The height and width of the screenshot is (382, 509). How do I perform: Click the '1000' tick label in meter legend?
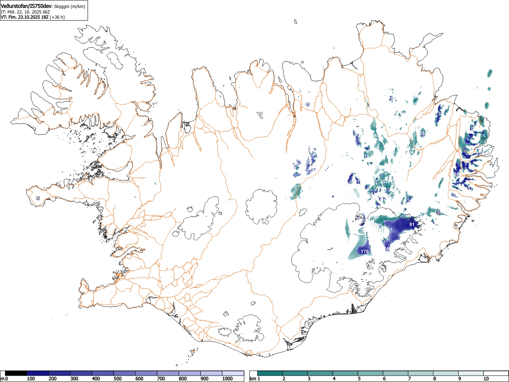[227, 379]
